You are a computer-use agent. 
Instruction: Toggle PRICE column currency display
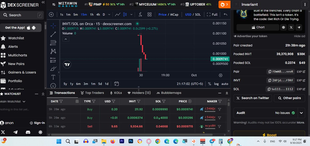[190, 101]
